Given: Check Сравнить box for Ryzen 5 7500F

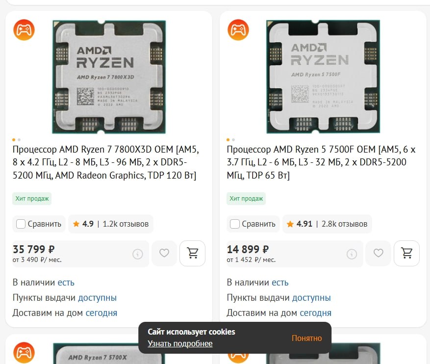Looking at the screenshot, I should [x=235, y=224].
